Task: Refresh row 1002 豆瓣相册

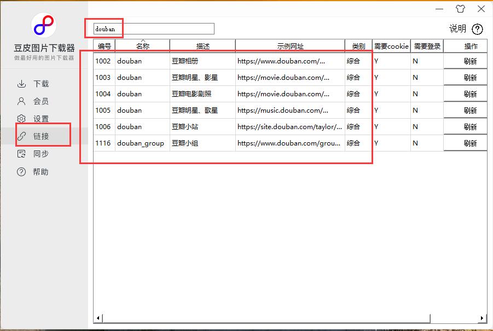Action: point(465,61)
